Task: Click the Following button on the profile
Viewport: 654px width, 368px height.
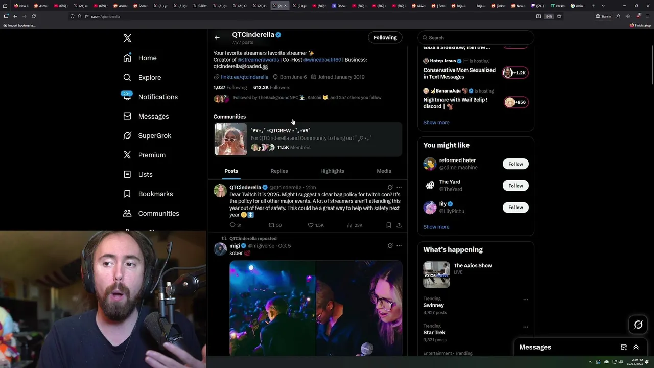Action: [x=385, y=37]
